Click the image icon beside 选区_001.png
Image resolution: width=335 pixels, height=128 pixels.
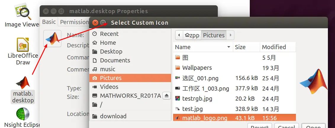[x=178, y=78]
